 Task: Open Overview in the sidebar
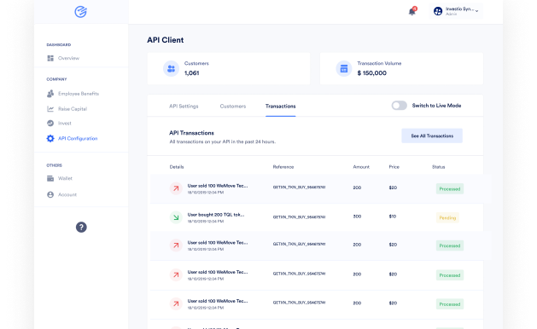(68, 58)
